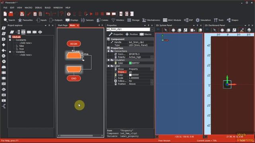Open help with the question mark icon

tap(61, 14)
